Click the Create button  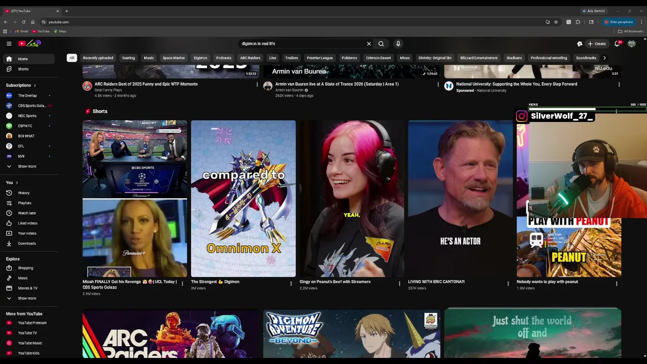coord(597,43)
